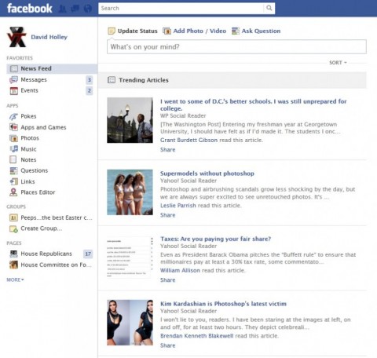Share the Supermodels without photoshop article
The image size is (377, 358).
(168, 215)
